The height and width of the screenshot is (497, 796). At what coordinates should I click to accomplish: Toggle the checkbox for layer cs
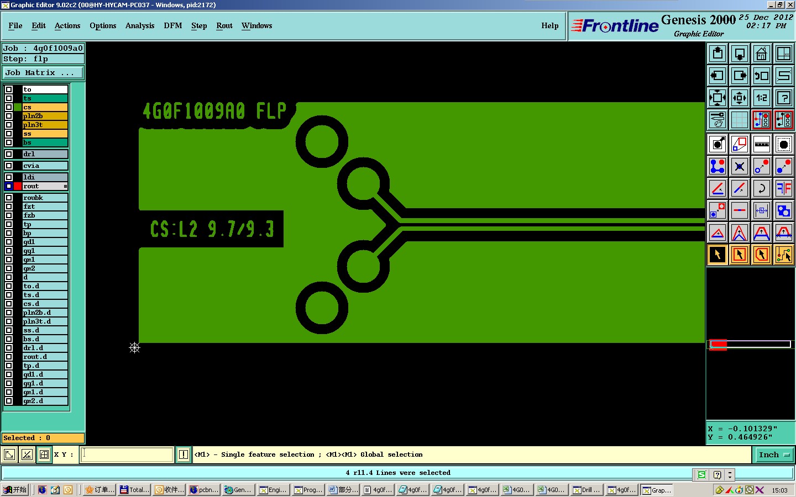[x=9, y=107]
